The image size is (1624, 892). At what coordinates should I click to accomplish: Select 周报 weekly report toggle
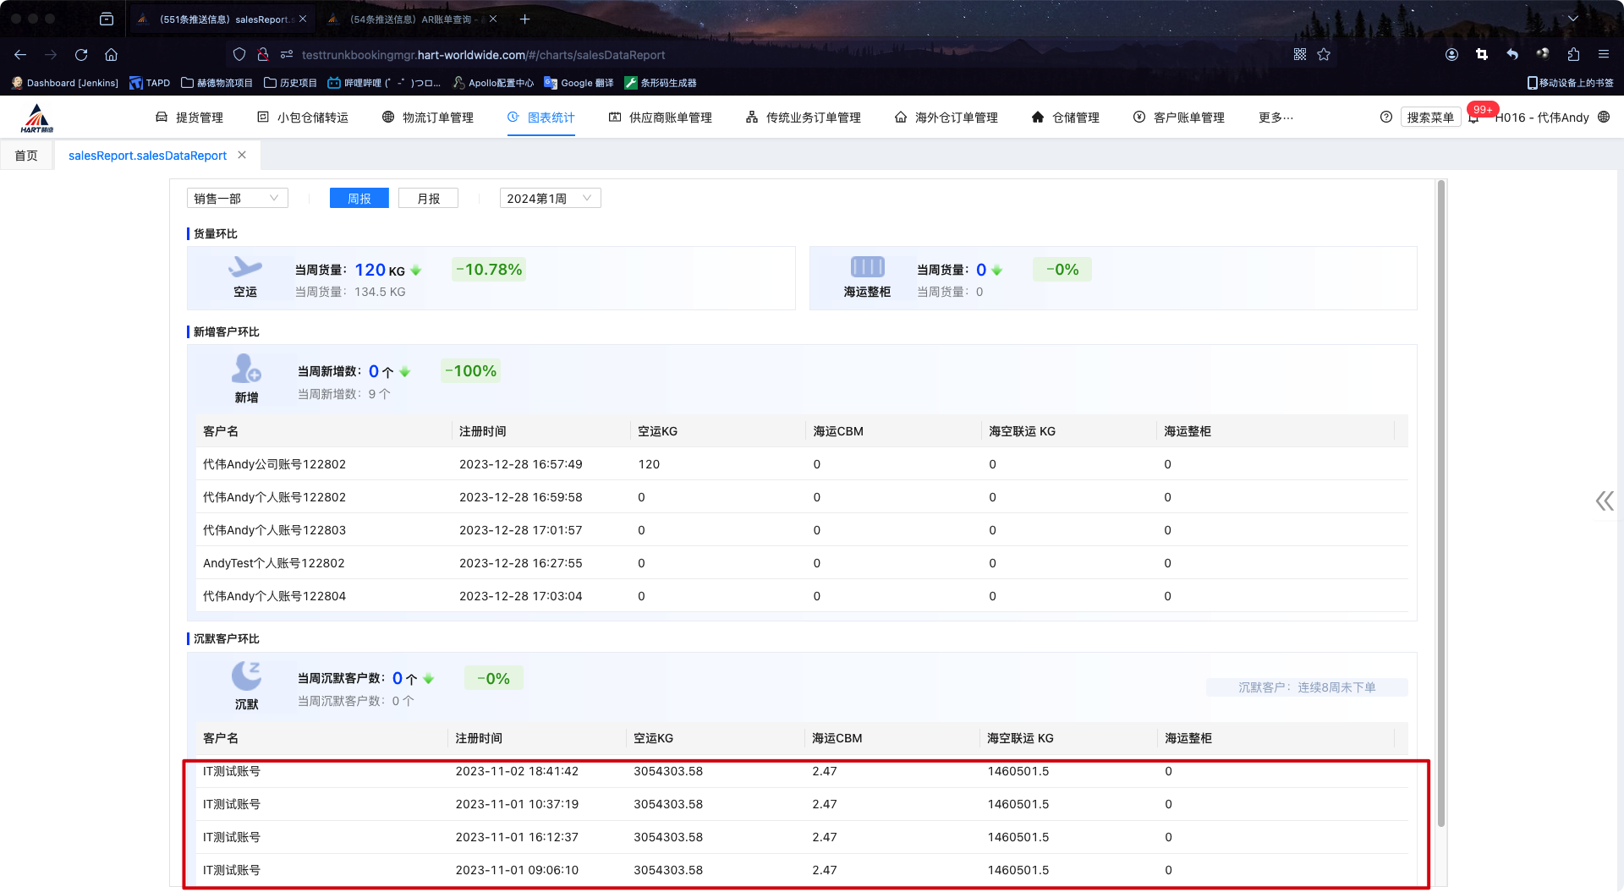pyautogui.click(x=359, y=199)
